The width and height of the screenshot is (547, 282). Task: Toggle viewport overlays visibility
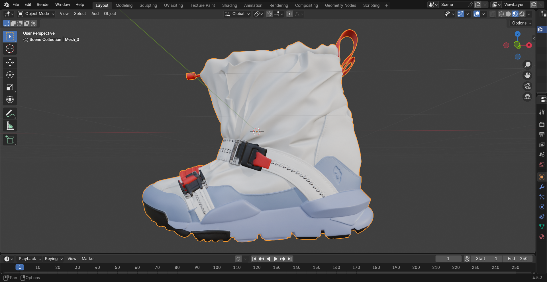coord(476,14)
